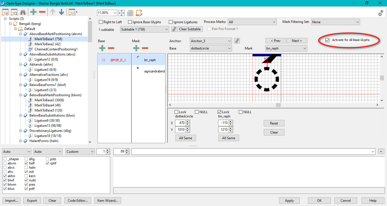Screen dimensions: 387x206
Task: Click red minus above Base list
Action: click(111, 48)
